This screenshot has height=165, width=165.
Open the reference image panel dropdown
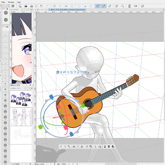[31, 88]
